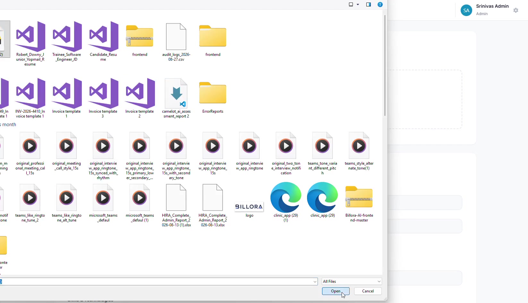Select the camelot_ai_assessment_report 2 file
Viewport: 528px width, 303px height.
pos(176,93)
